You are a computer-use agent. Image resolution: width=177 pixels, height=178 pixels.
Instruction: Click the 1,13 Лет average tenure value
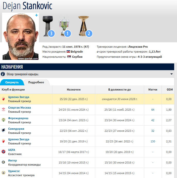pyautogui.click(x=155, y=52)
